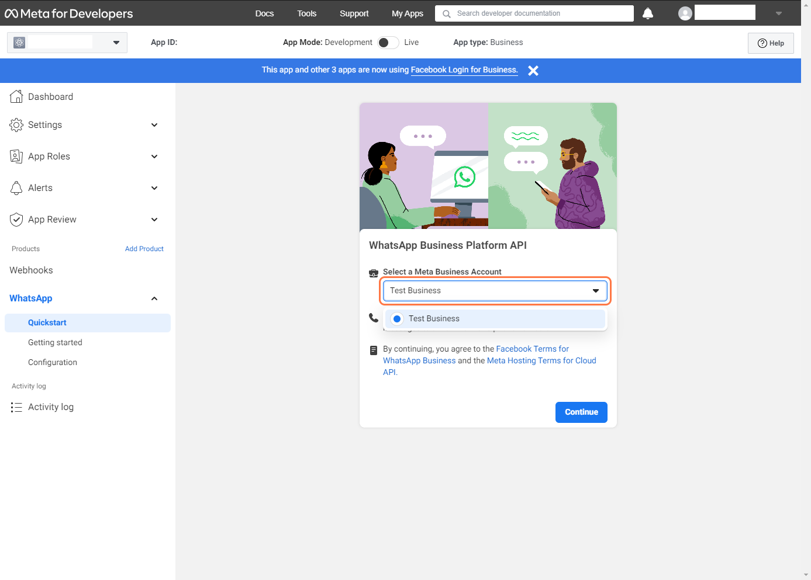
Task: Go to the Dashboard page
Action: [x=50, y=96]
